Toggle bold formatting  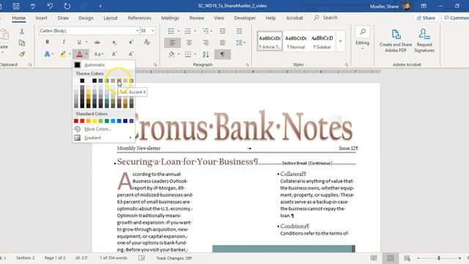pyautogui.click(x=47, y=43)
